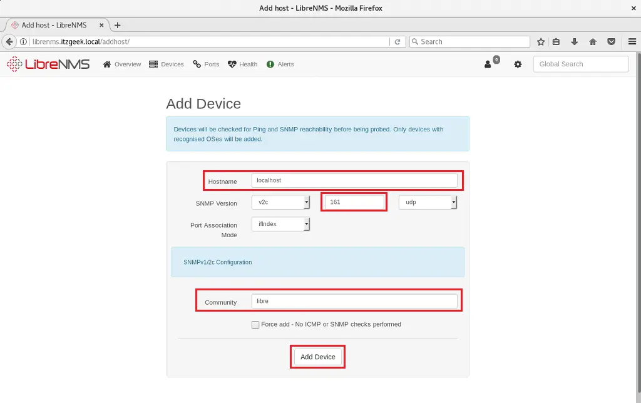The image size is (641, 403).
Task: Go to Firefox home icon
Action: click(593, 42)
